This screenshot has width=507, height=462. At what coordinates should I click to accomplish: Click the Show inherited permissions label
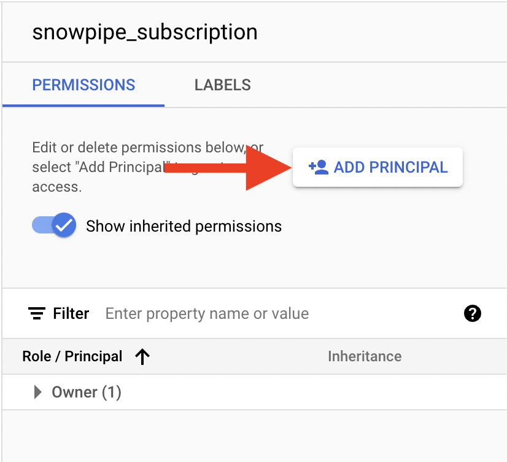point(184,226)
